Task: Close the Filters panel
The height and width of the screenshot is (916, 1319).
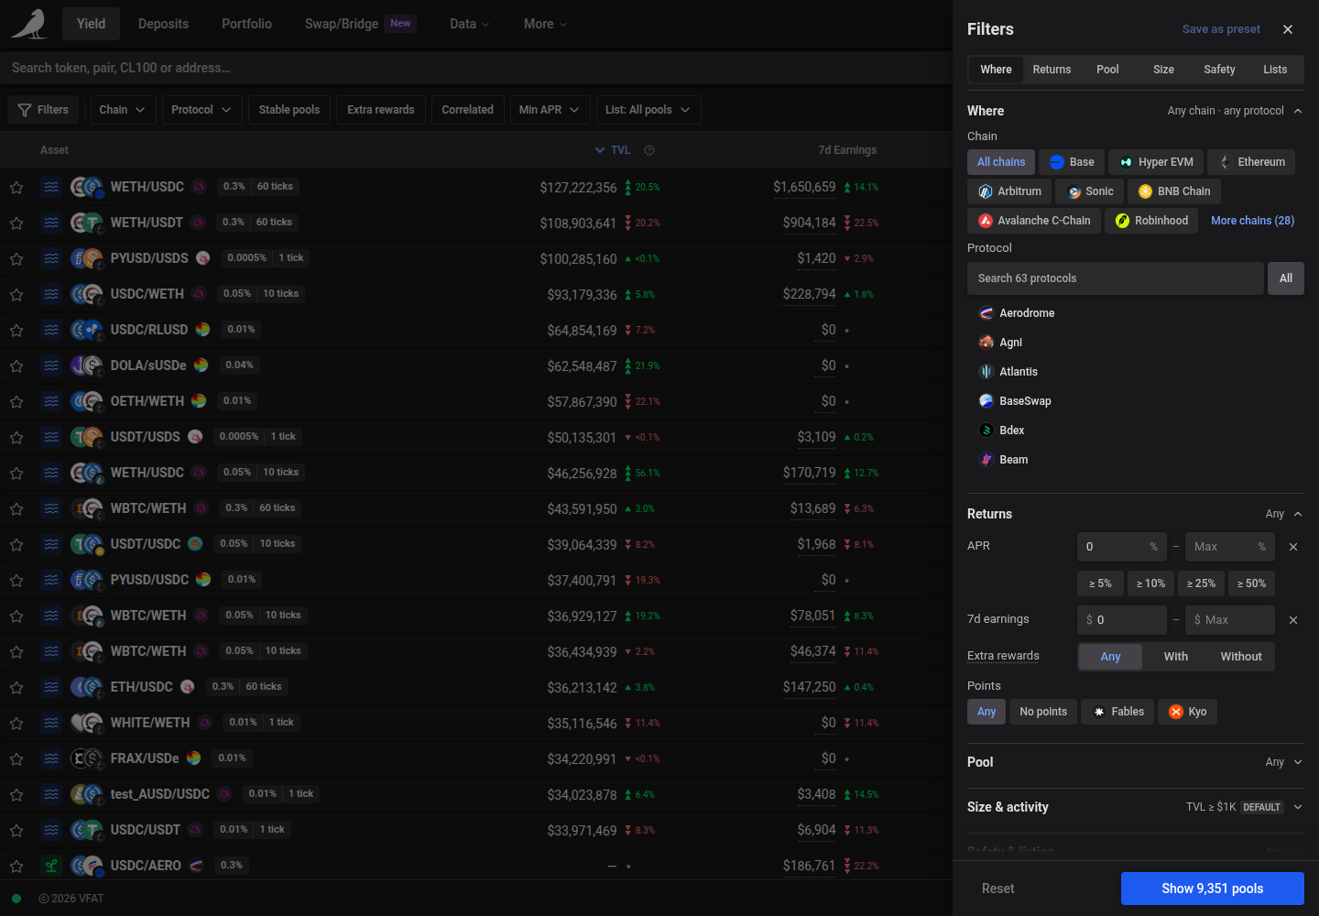Action: (x=1288, y=29)
